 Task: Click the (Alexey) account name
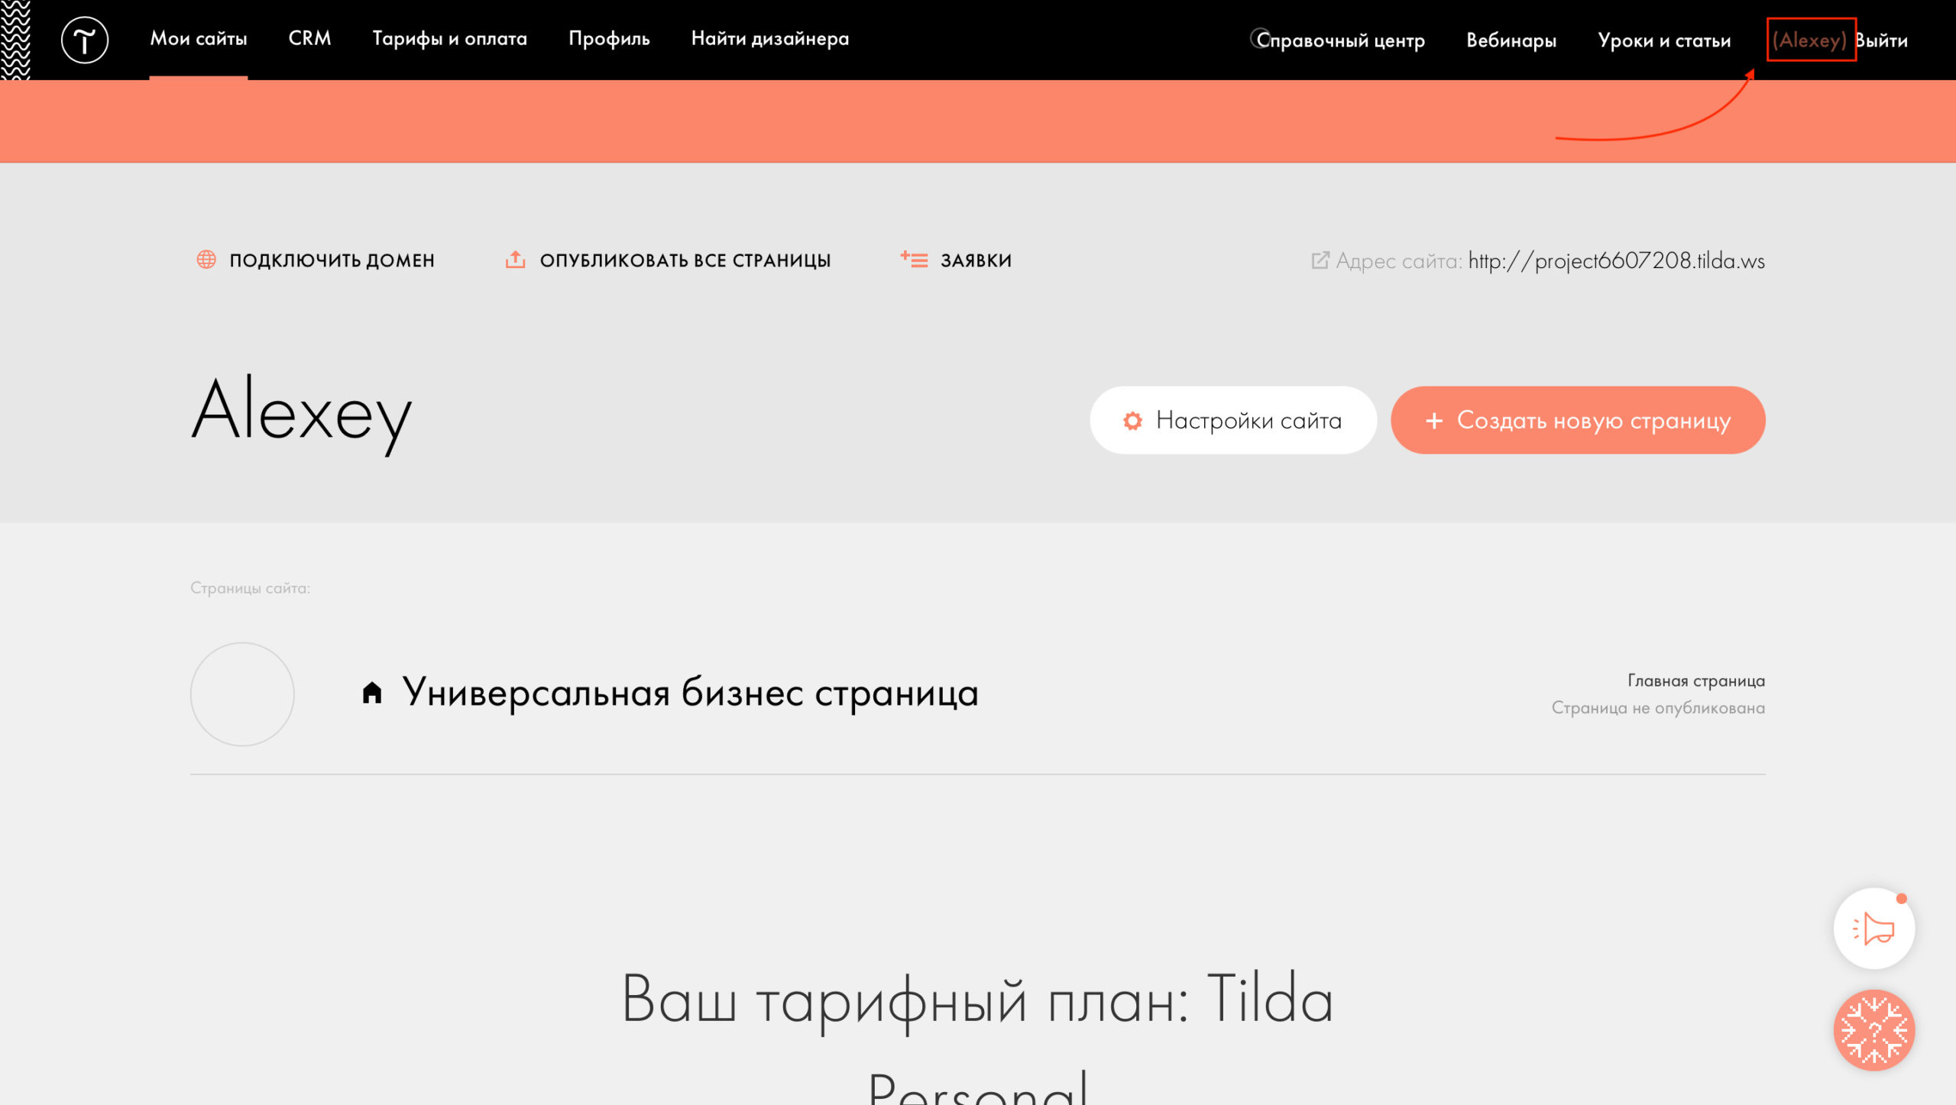tap(1809, 40)
